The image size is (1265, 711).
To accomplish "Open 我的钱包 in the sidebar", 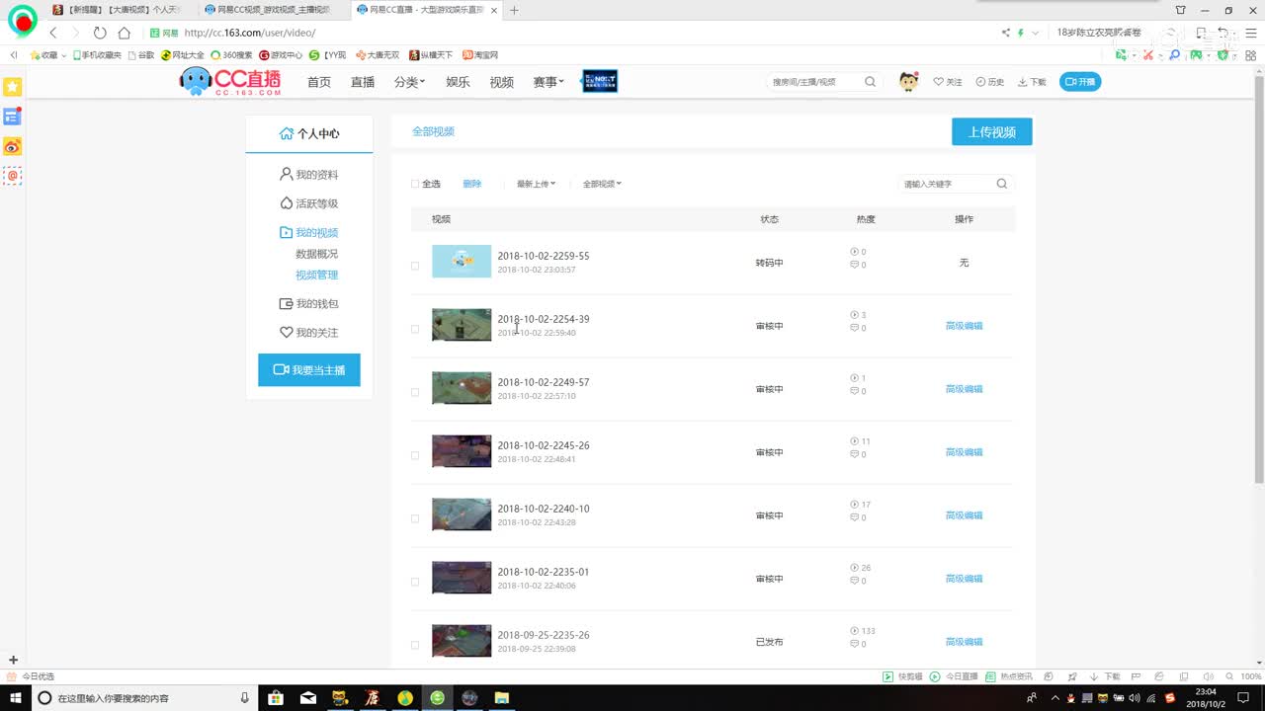I will tap(309, 304).
